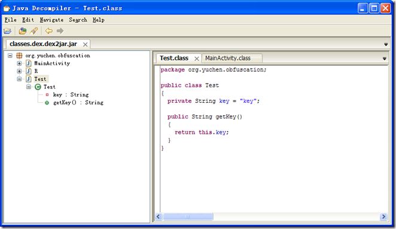Expand the R tree node
The image size is (396, 229).
(x=19, y=71)
